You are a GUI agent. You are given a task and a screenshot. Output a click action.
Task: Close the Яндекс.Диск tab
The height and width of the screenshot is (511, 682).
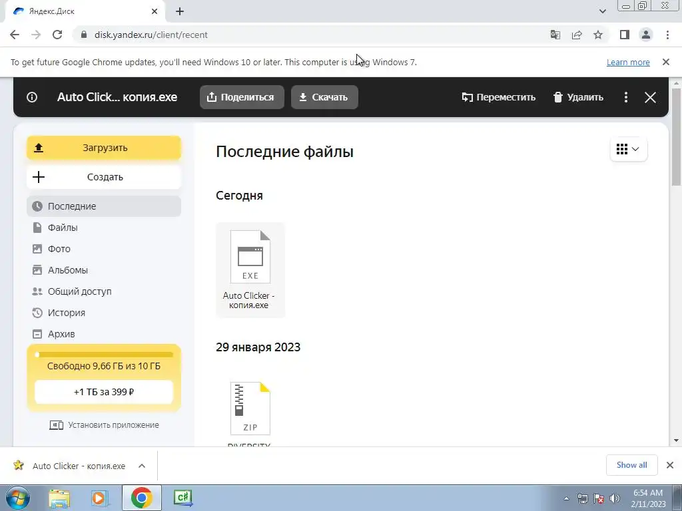point(155,11)
